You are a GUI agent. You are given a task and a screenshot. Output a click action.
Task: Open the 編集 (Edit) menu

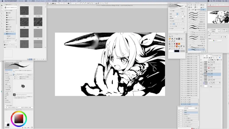coord(26,1)
